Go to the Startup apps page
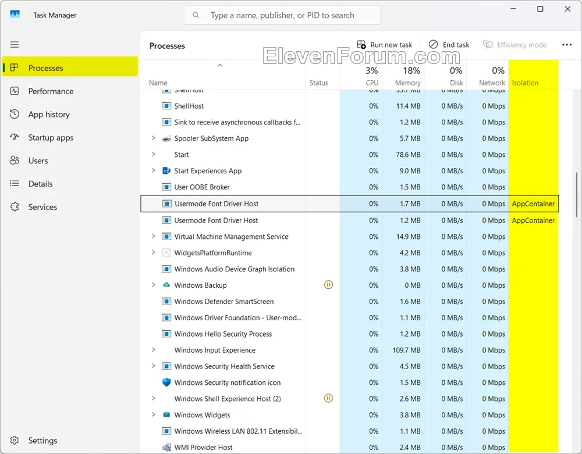The width and height of the screenshot is (582, 454). 70,138
